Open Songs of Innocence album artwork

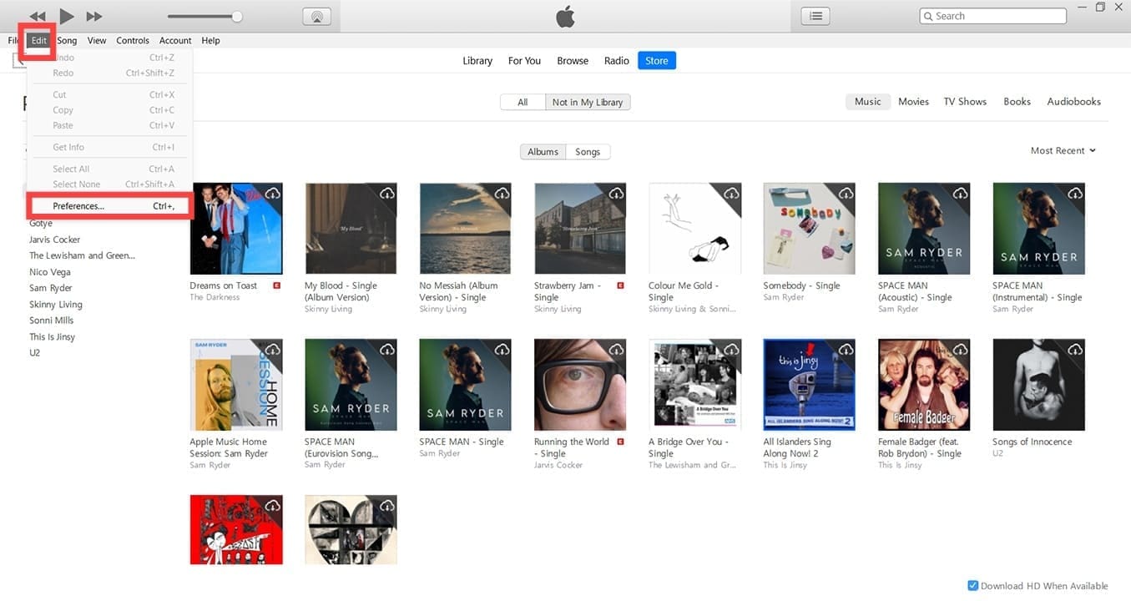click(1038, 385)
